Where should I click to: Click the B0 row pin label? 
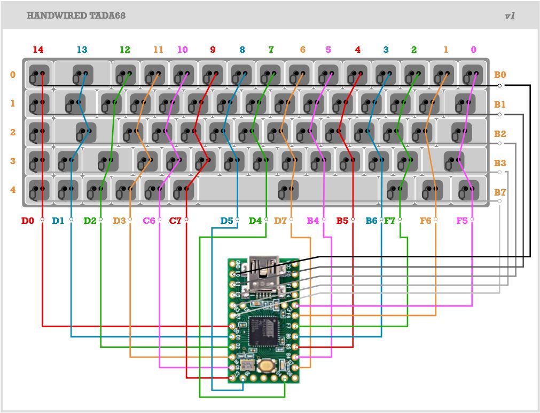[x=500, y=75]
